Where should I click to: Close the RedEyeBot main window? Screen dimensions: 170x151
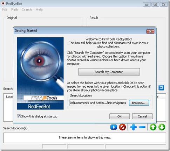pyautogui.click(x=164, y=5)
